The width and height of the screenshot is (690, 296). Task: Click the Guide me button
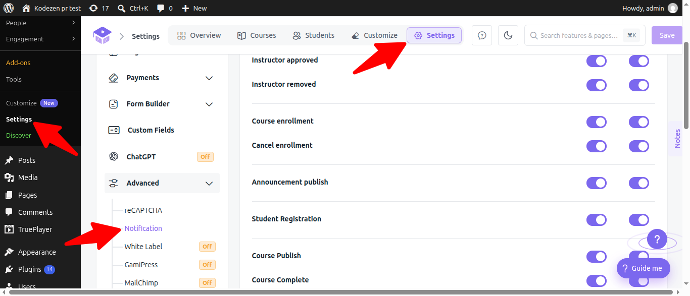[x=644, y=268]
